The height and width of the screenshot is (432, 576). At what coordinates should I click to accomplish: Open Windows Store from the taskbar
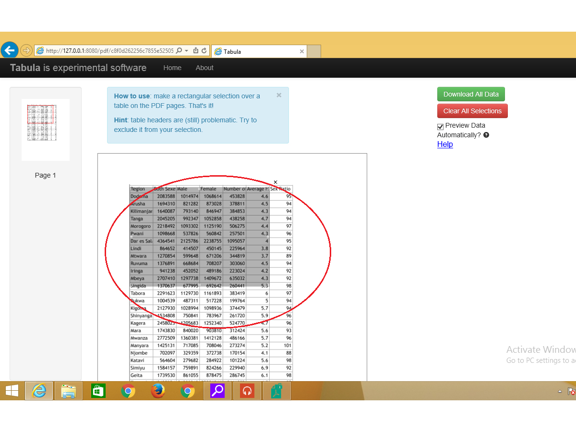click(x=98, y=391)
